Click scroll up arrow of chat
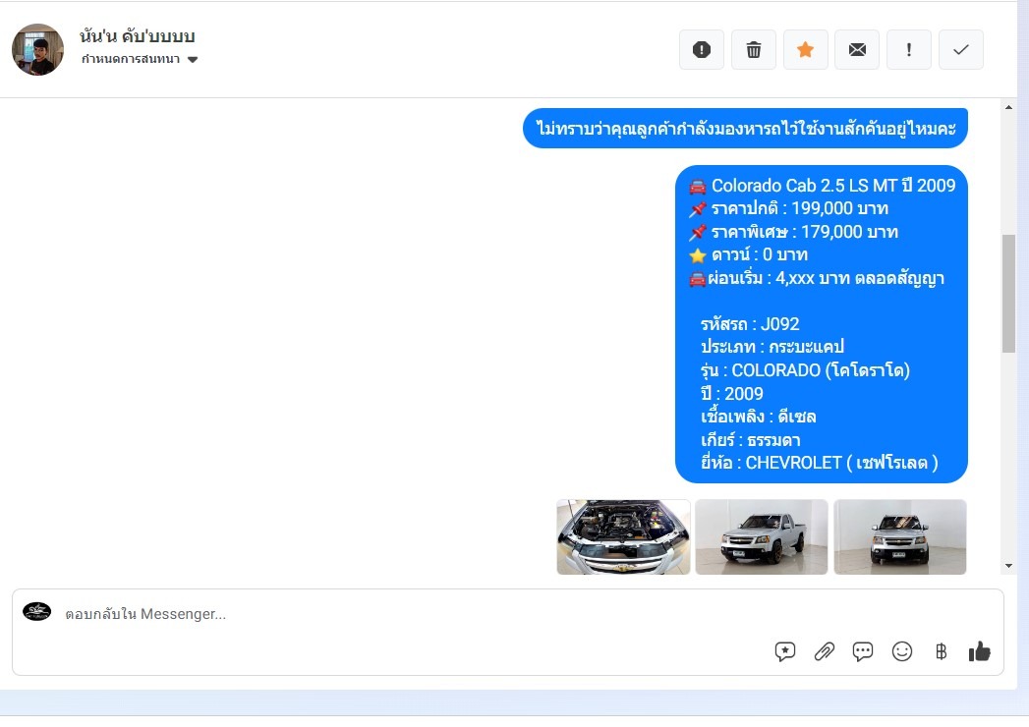 (x=1008, y=107)
